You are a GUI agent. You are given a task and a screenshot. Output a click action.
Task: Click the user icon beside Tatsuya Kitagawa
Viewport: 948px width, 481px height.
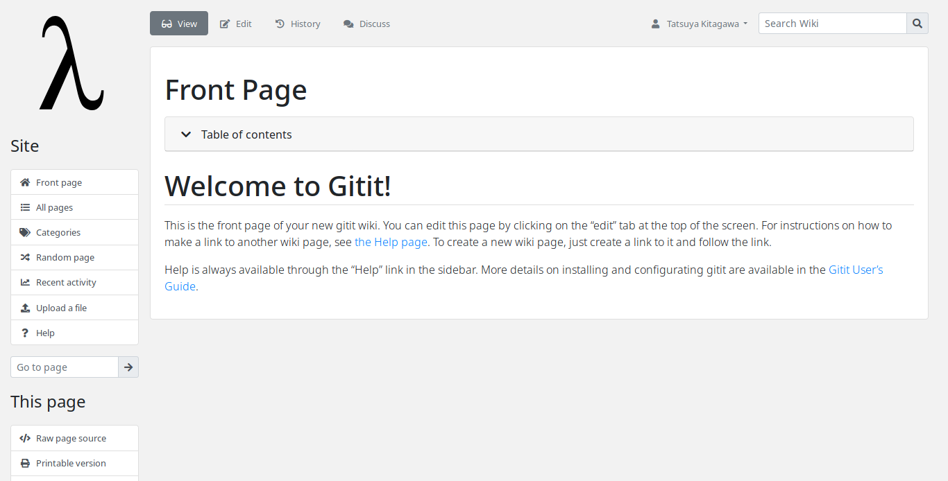pyautogui.click(x=655, y=24)
